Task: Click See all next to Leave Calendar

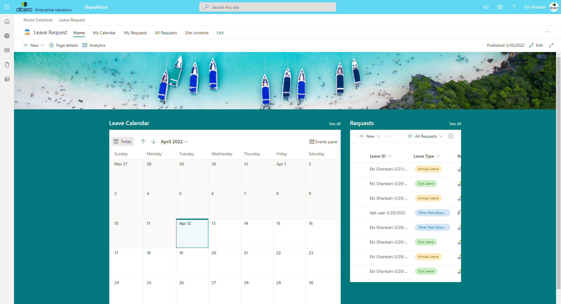Action: pyautogui.click(x=335, y=124)
